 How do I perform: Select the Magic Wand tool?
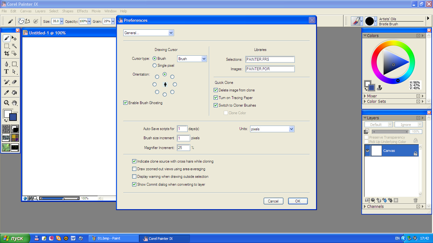[14, 46]
